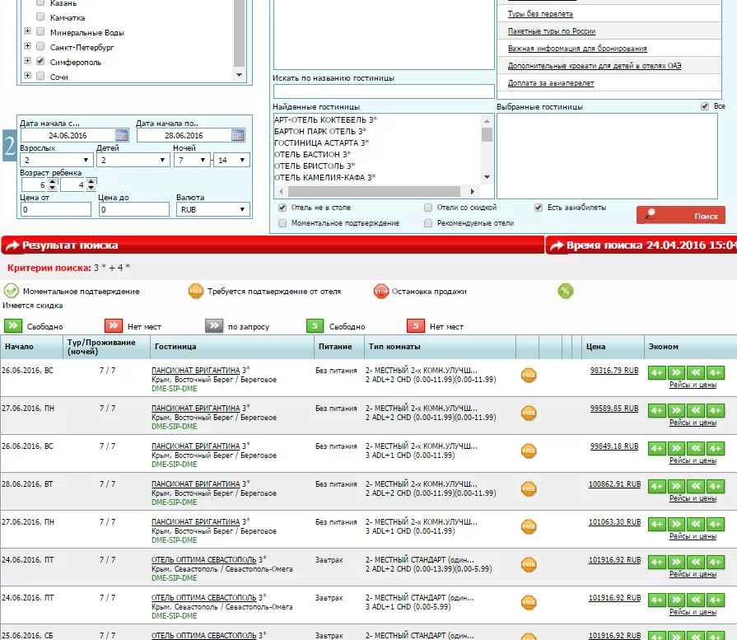
Task: Click the hotel name search input field
Action: click(383, 91)
